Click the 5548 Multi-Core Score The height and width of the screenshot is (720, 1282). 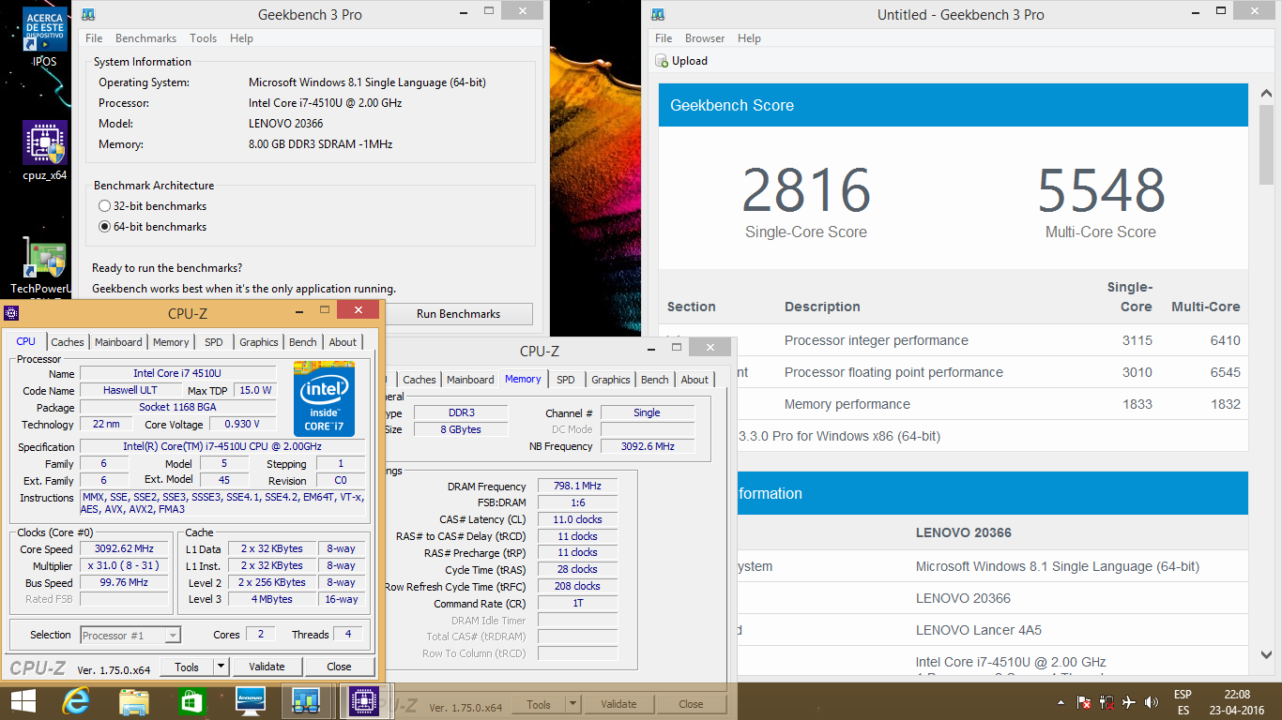coord(1101,191)
